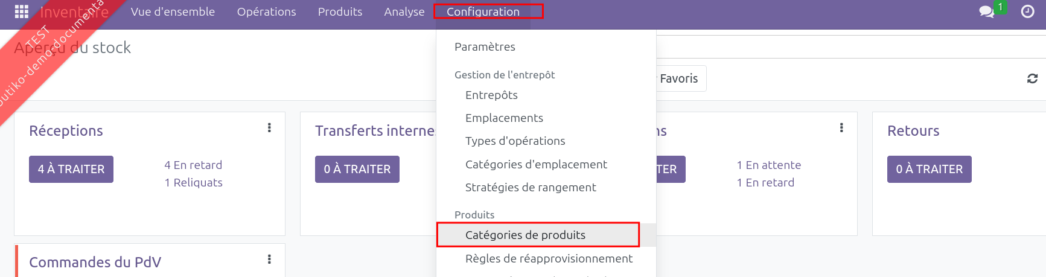Viewport: 1046px width, 277px height.
Task: Expand the Configuration menu
Action: 483,11
